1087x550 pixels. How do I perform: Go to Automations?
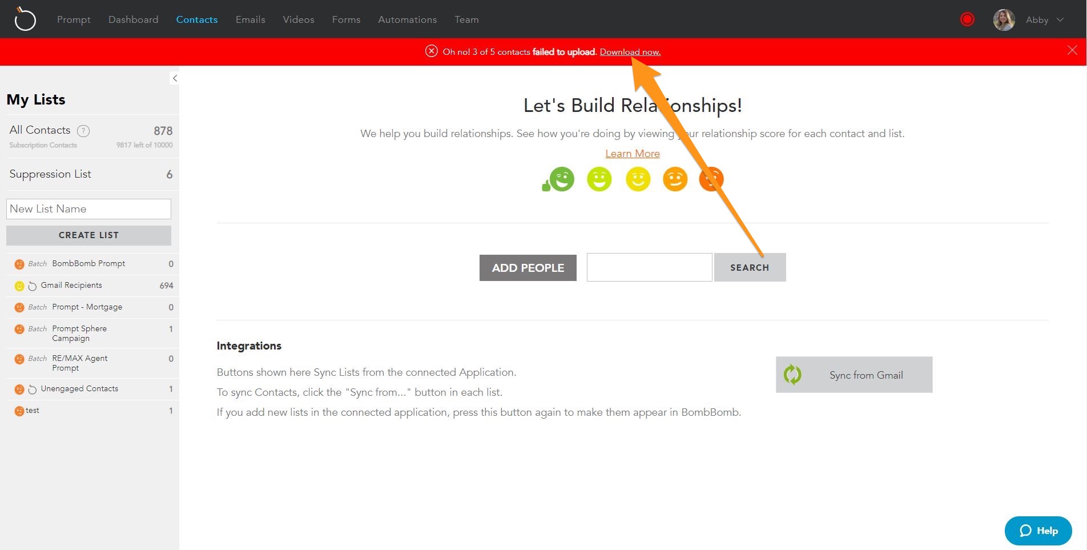[408, 19]
